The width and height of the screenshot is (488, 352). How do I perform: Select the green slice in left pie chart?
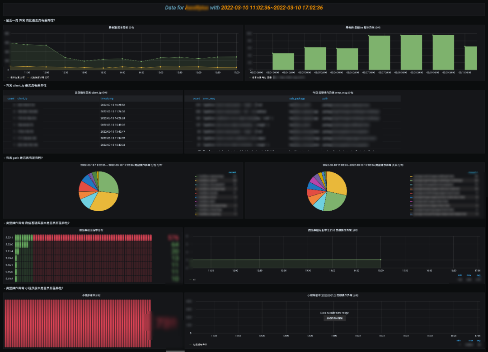pyautogui.click(x=108, y=181)
